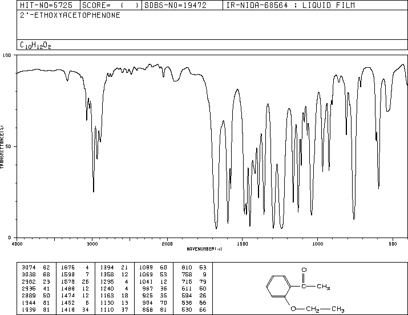This screenshot has width=408, height=315.
Task: Select the 1358 peak entry in table
Action: pos(114,274)
